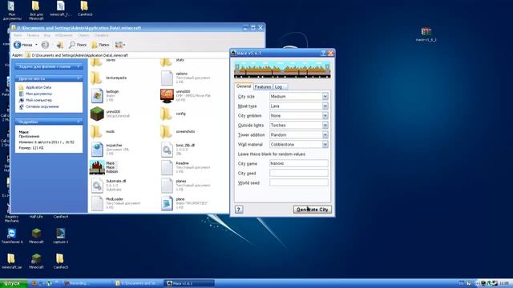Select the Mace application file in Explorer
This screenshot has height=288, width=513.
click(104, 167)
